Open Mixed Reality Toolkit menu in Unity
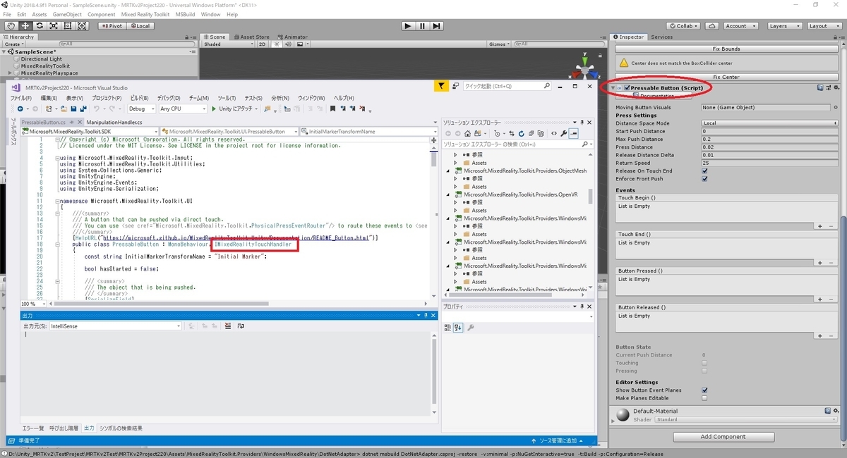 [x=145, y=14]
